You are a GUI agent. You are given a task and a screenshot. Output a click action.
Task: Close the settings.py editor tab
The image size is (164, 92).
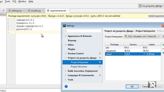pos(24,11)
